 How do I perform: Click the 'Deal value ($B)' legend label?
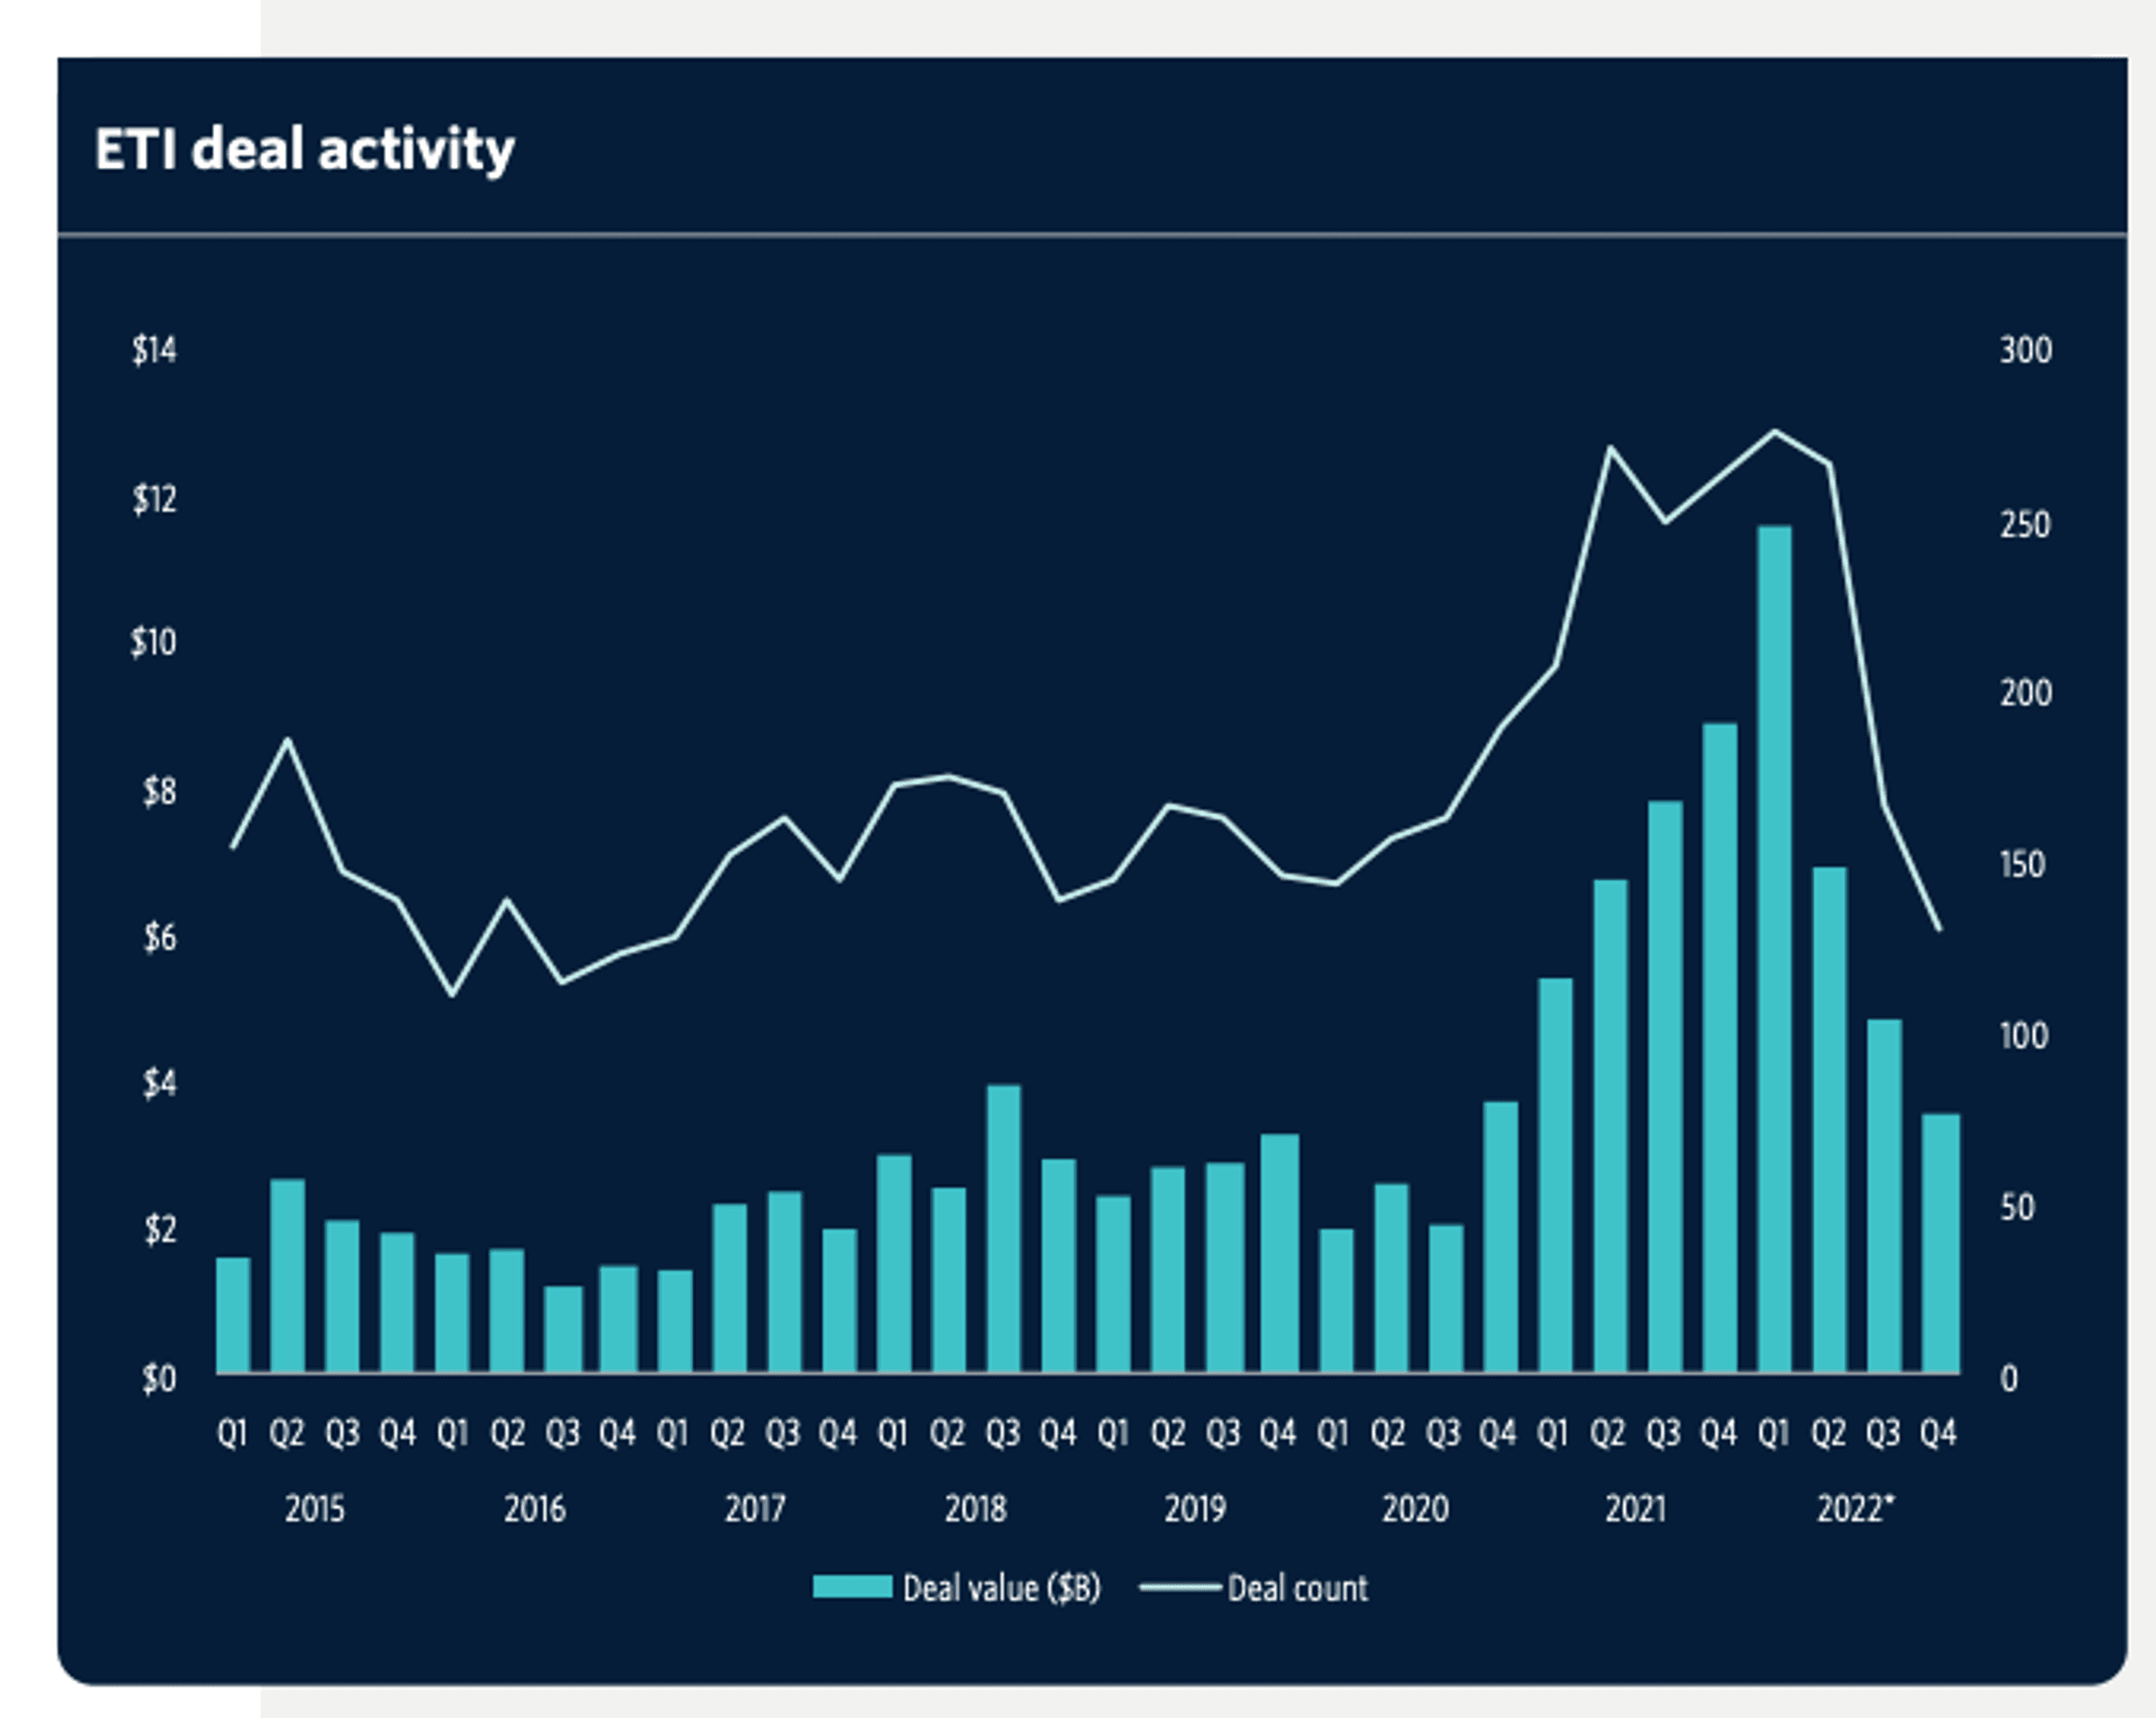pos(1001,1588)
